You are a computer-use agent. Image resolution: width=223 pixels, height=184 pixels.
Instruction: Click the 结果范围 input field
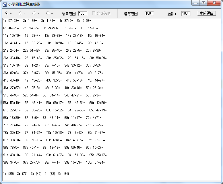pyautogui.click(x=82, y=13)
